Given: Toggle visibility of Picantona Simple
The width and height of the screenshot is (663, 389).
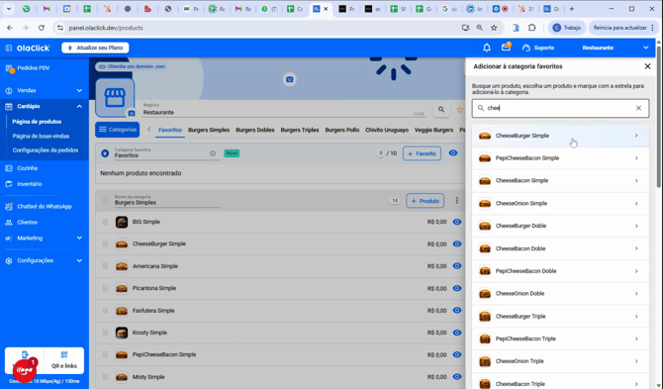Looking at the screenshot, I should pos(457,288).
